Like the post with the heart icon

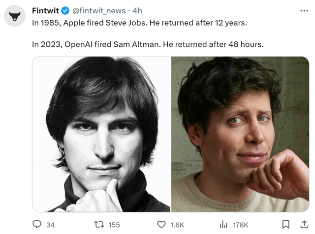(161, 224)
